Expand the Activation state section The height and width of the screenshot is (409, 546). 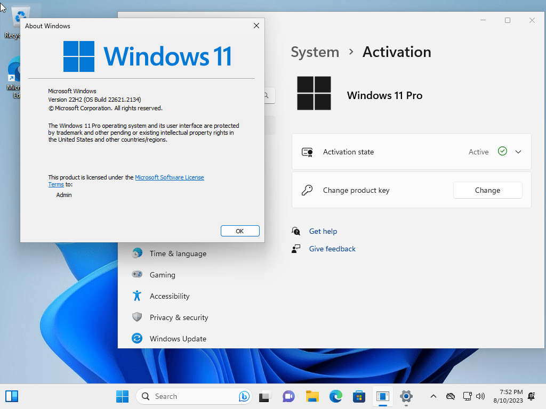(x=518, y=152)
